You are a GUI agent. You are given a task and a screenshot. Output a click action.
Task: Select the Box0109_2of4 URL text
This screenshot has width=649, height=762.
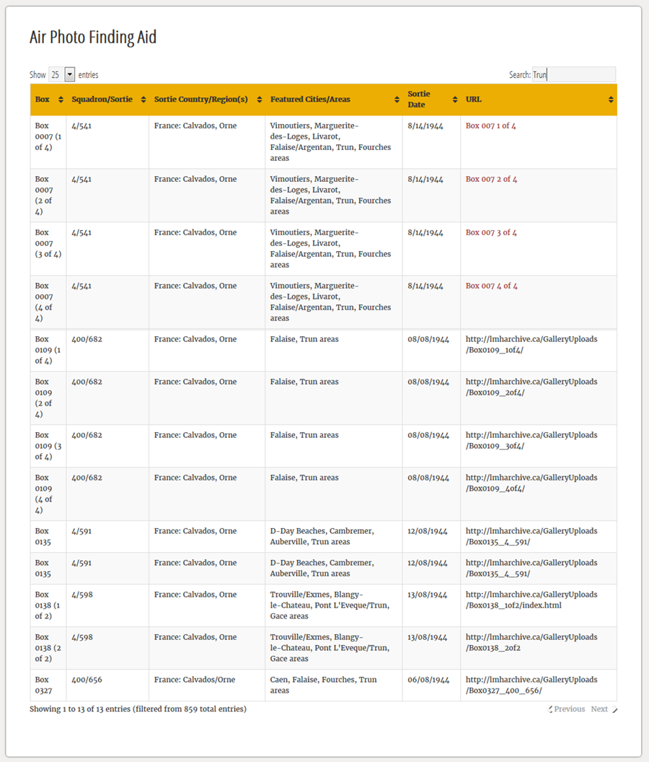(531, 387)
